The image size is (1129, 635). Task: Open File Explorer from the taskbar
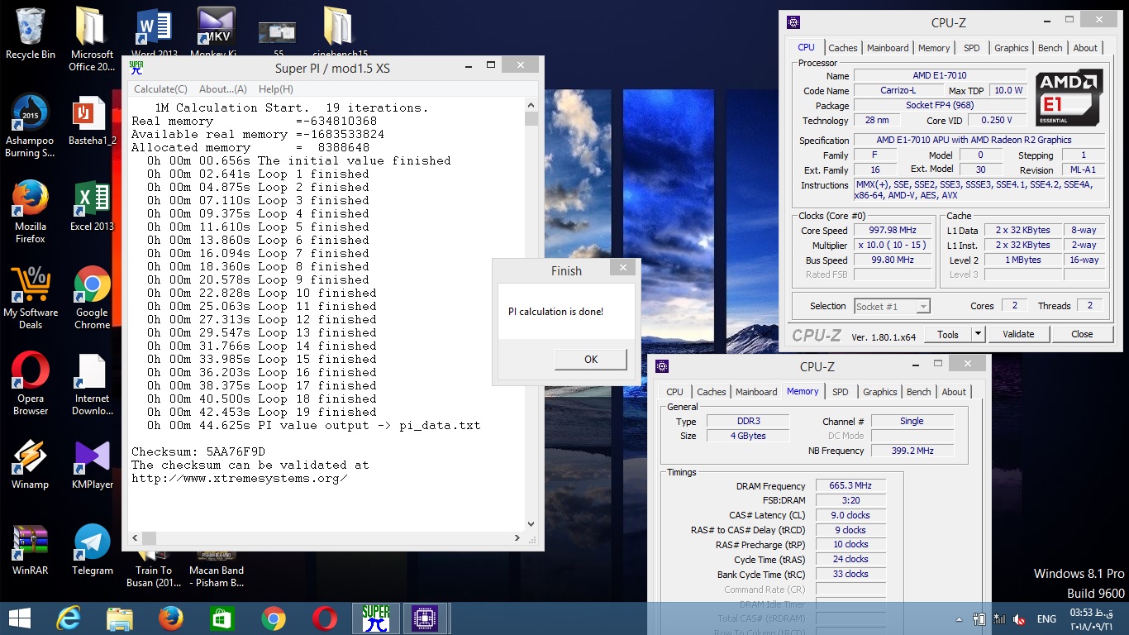click(x=120, y=618)
